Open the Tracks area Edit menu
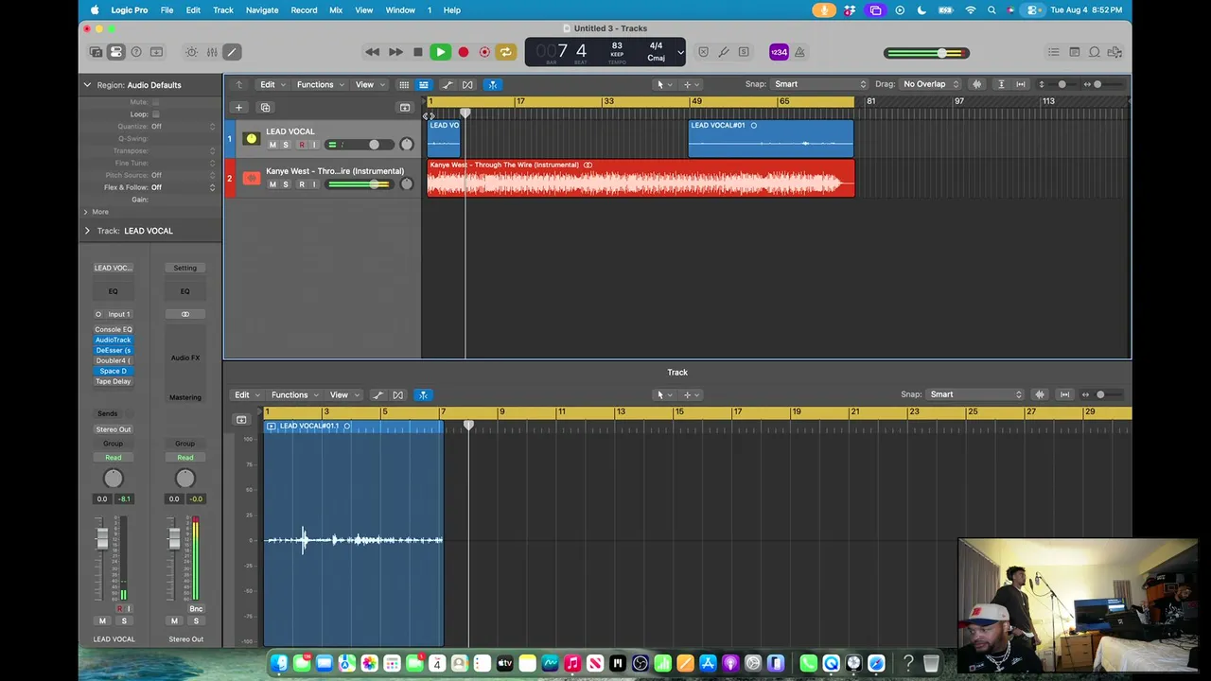This screenshot has width=1211, height=681. click(272, 84)
